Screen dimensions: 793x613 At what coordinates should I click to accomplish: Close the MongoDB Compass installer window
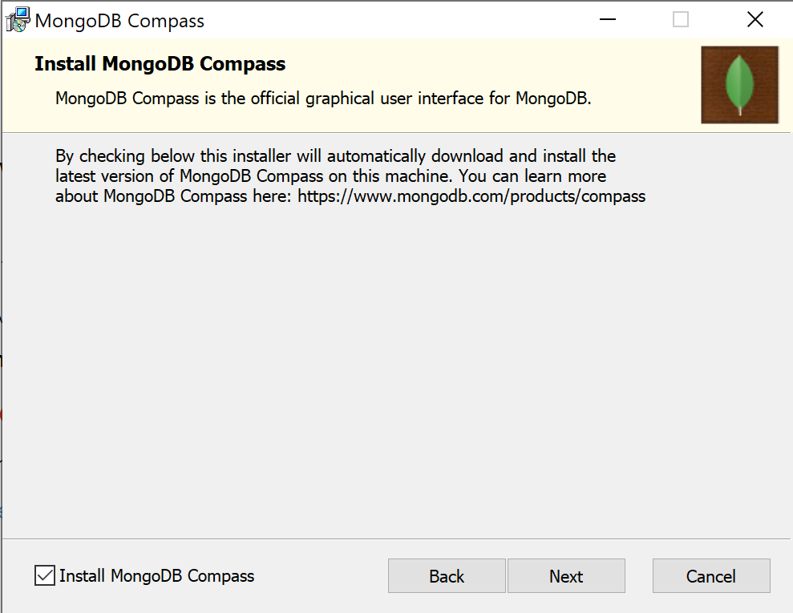click(x=755, y=20)
